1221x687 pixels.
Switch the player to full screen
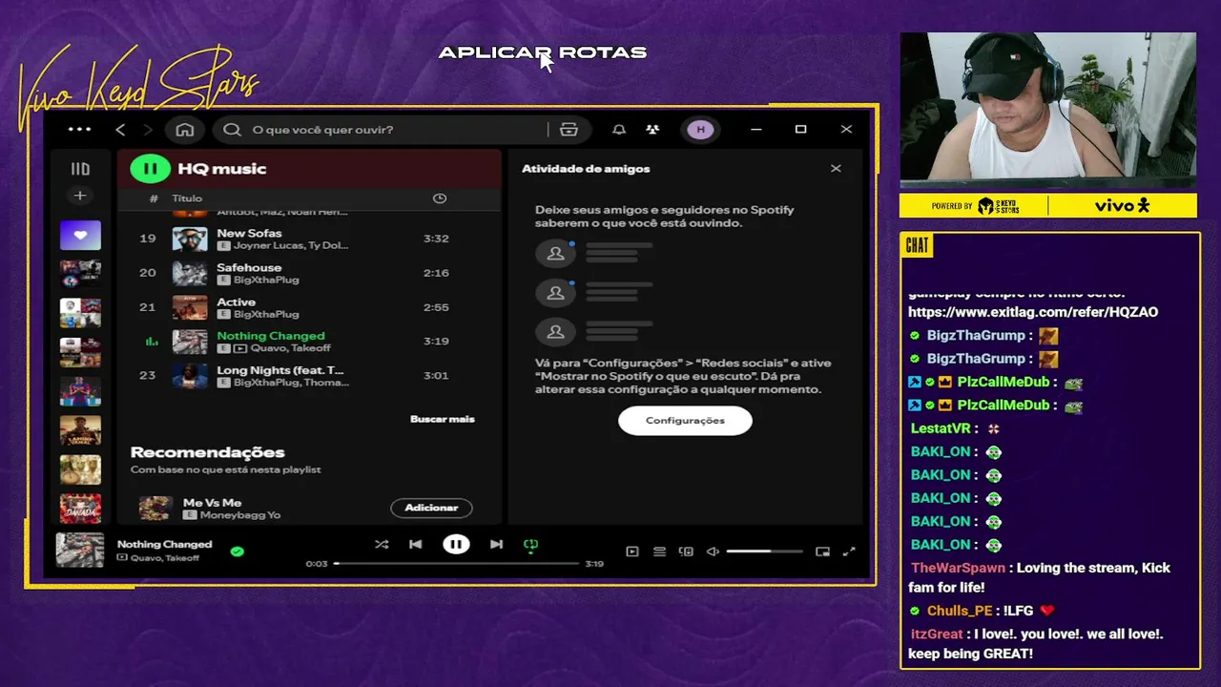[849, 552]
